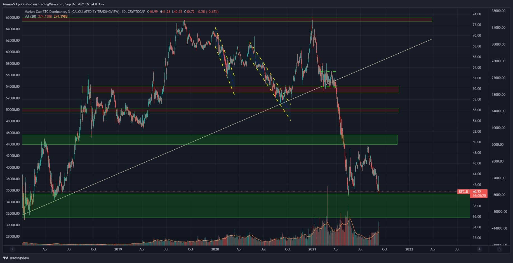The height and width of the screenshot is (263, 513).
Task: Click the red BTC.D symbol label
Action: [463, 192]
